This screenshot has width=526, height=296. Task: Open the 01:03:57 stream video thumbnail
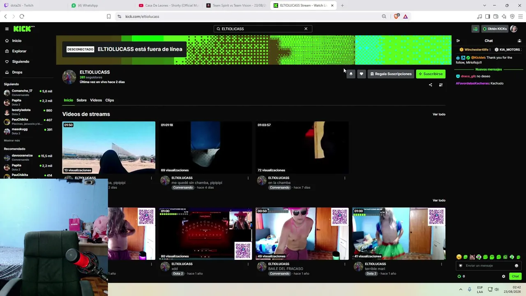click(302, 147)
